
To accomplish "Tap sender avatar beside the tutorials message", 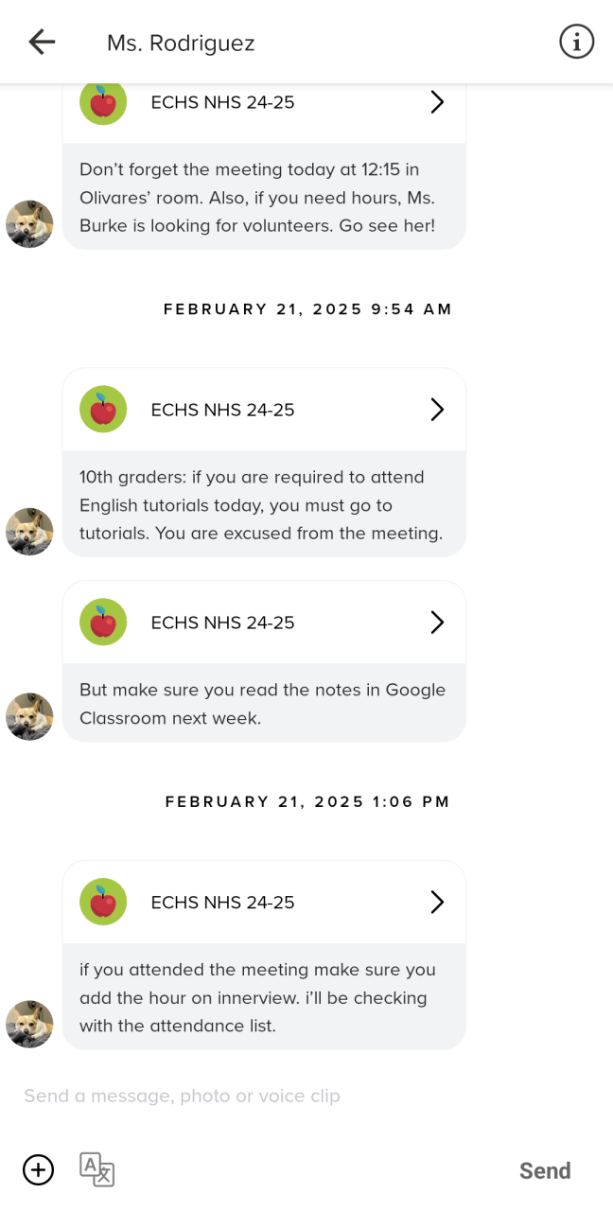I will [29, 532].
